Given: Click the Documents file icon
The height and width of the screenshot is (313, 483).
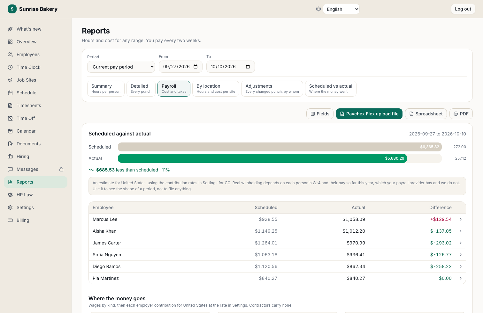Looking at the screenshot, I should 10,144.
